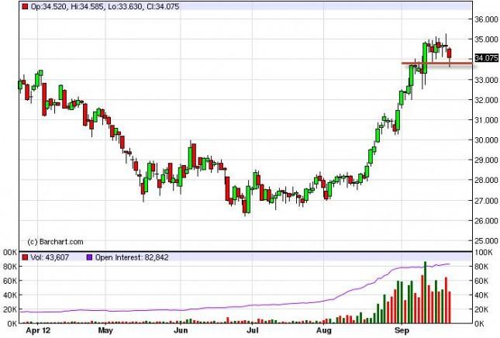Click the tallest green volume bar in September

click(x=425, y=292)
